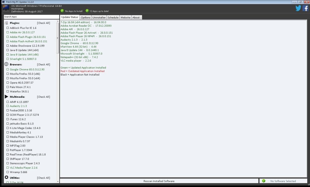Check Mozilla Firefox 55.0 (x64)
The image size is (310, 187).
8,78
